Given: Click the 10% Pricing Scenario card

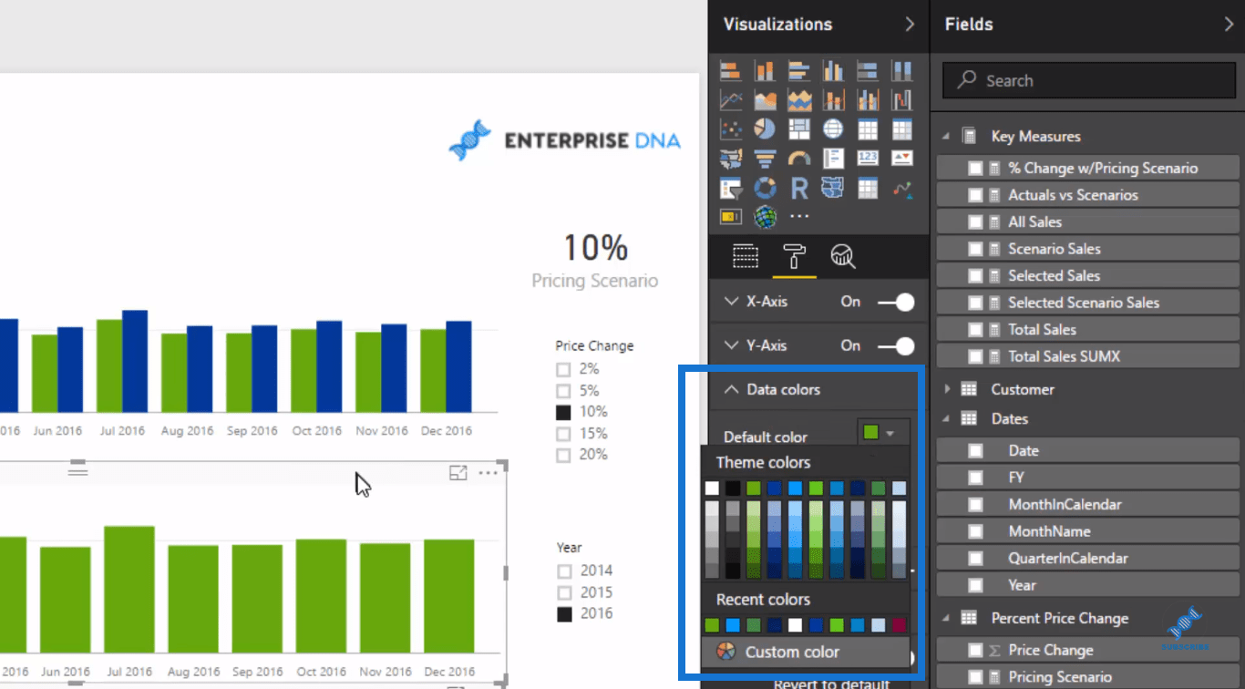Looking at the screenshot, I should (595, 262).
